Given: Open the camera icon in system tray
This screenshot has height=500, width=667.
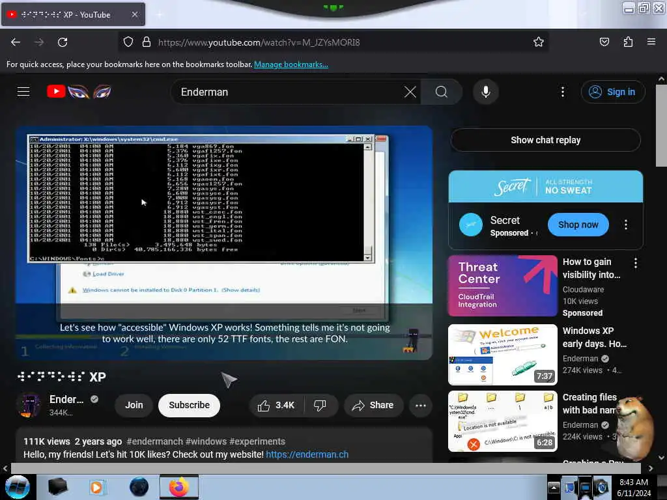Looking at the screenshot, I should pyautogui.click(x=601, y=487).
